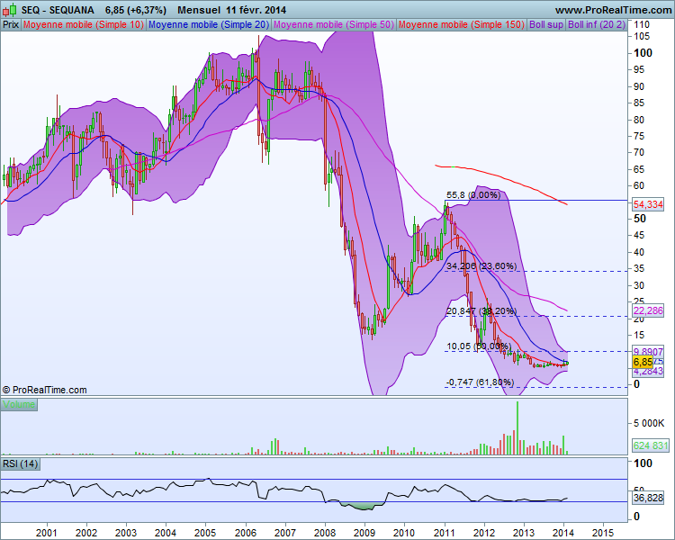Select Moyenne mobile (Simple 10) label
Screen dimensions: 675x540
click(84, 24)
